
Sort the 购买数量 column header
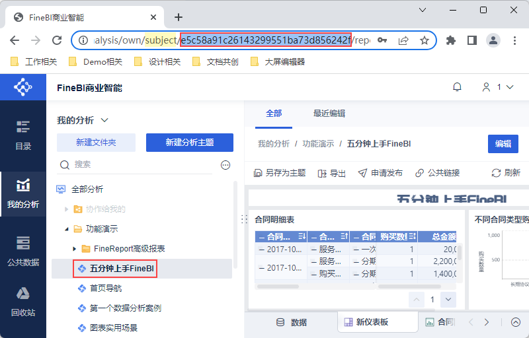pyautogui.click(x=413, y=237)
